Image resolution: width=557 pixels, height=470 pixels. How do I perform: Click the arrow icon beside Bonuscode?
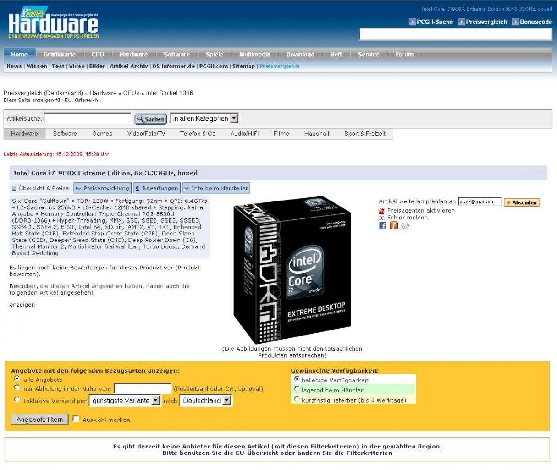pos(515,22)
